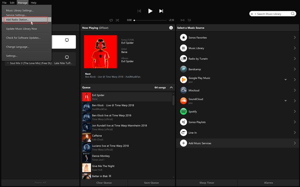The width and height of the screenshot is (300, 187).
Task: Click the Sonos Favorites star icon
Action: click(x=183, y=38)
